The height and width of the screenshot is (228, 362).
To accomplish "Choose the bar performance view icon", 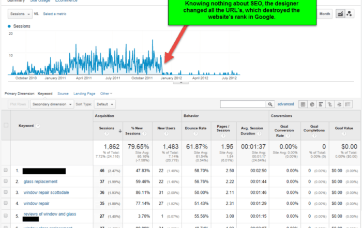I will pos(322,104).
